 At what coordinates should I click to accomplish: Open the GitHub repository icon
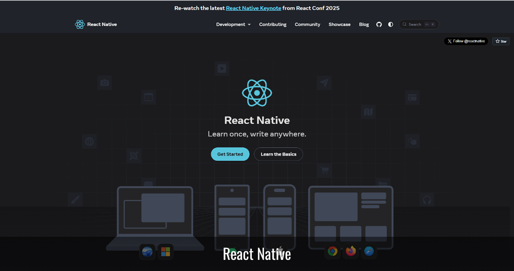[x=379, y=24]
